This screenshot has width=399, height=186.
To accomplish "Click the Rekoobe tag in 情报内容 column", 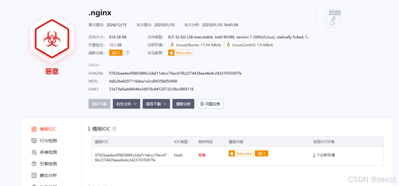I will click(241, 154).
